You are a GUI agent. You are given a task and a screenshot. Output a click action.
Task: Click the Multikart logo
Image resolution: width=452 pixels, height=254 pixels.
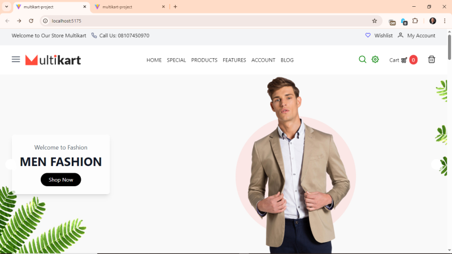click(x=53, y=60)
